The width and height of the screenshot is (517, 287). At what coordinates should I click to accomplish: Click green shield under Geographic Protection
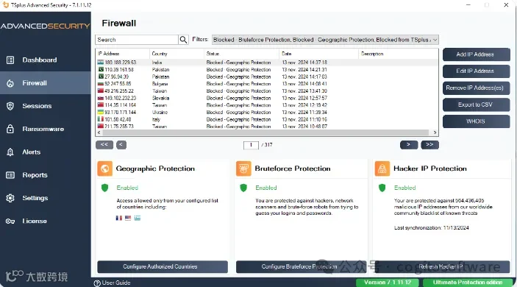(105, 188)
